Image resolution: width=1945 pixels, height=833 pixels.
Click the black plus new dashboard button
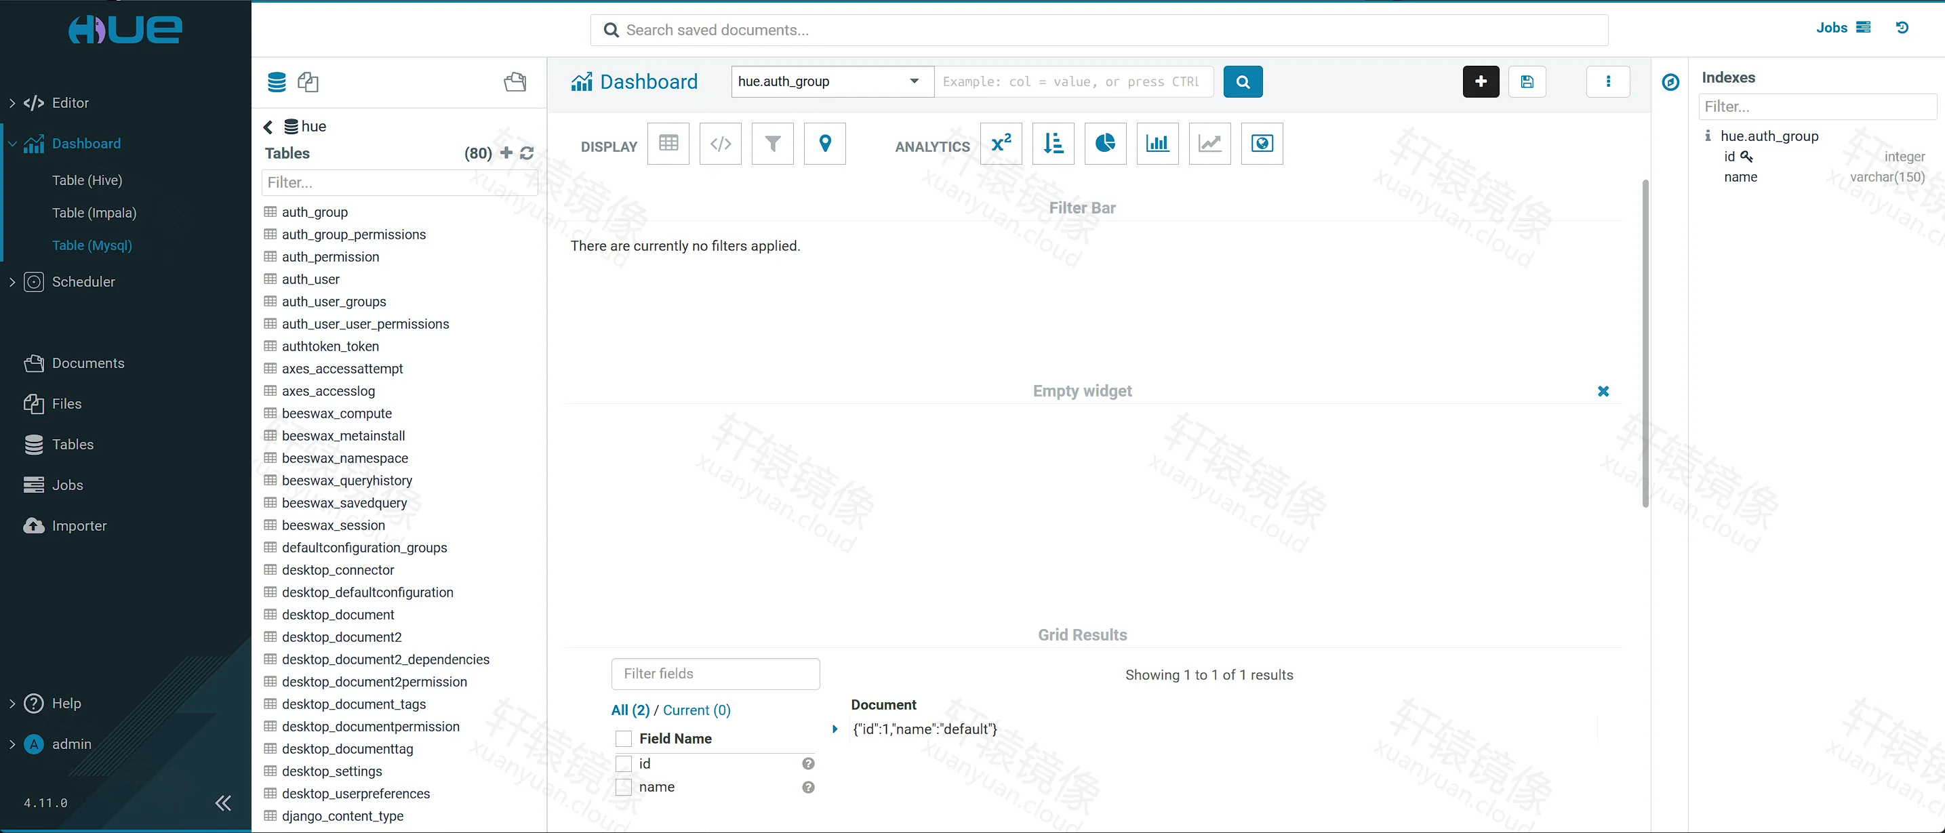1481,81
